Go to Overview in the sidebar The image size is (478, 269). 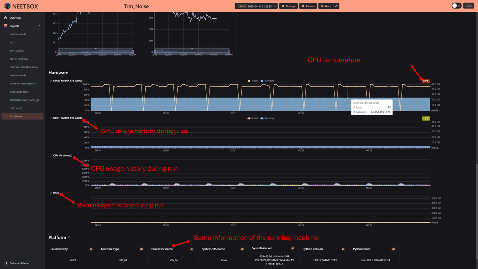coord(15,18)
